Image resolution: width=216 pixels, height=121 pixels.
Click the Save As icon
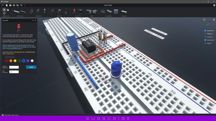(x=18, y=5)
